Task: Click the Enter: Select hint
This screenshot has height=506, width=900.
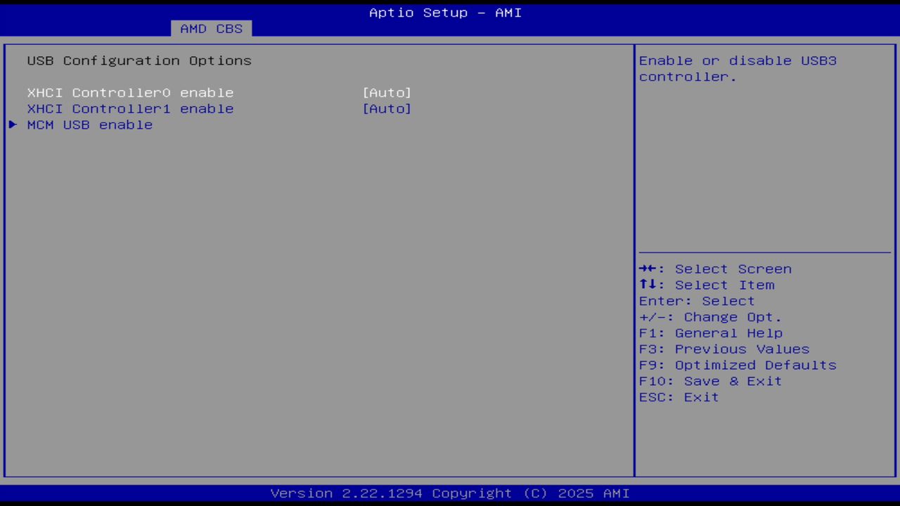Action: click(x=697, y=301)
